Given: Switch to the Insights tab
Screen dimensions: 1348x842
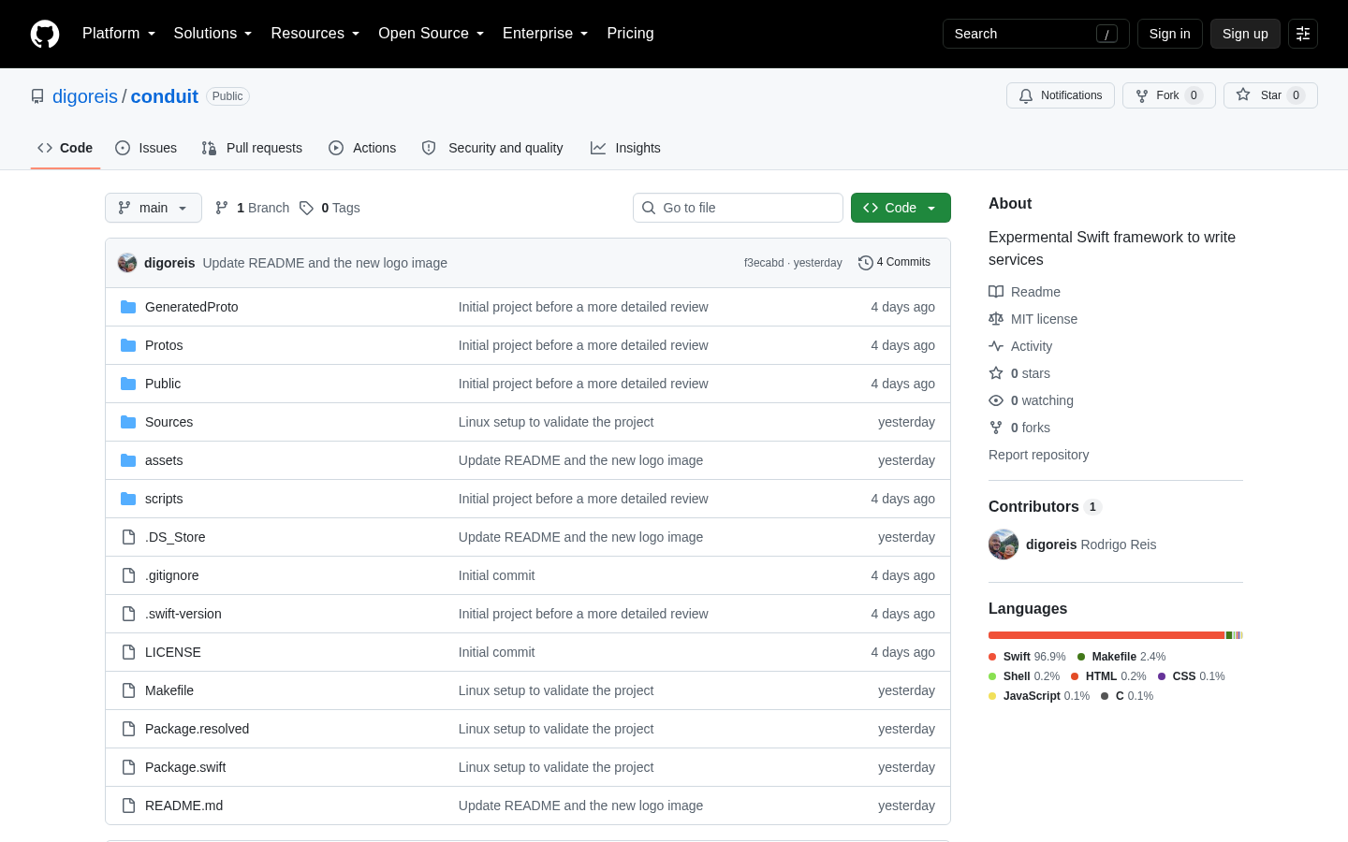Looking at the screenshot, I should coord(625,148).
